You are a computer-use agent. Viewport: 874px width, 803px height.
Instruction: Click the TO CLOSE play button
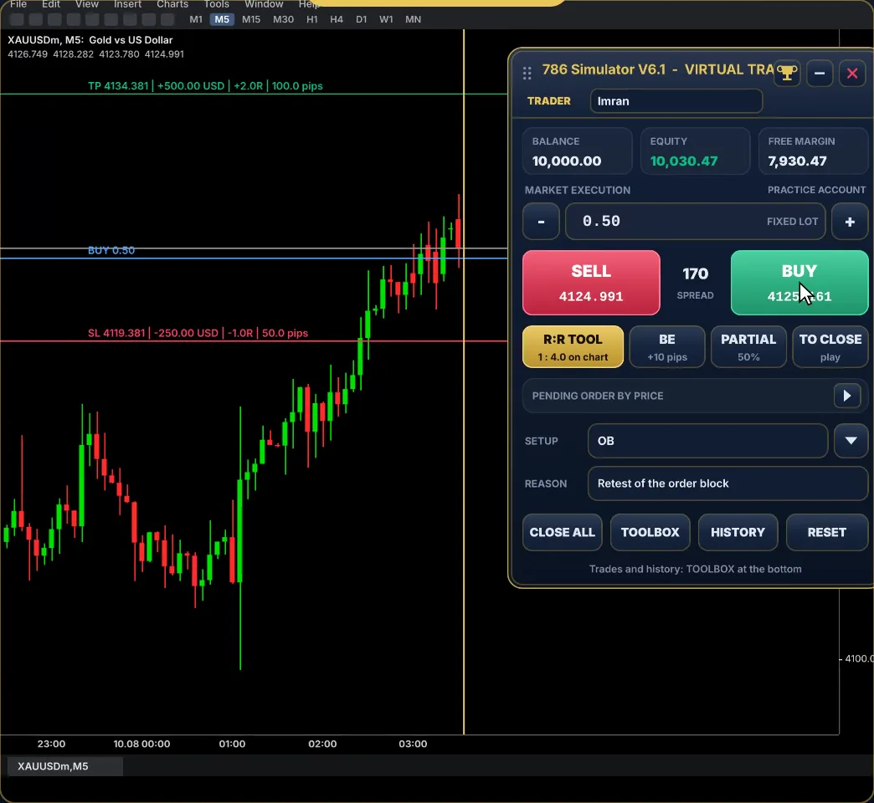(830, 346)
